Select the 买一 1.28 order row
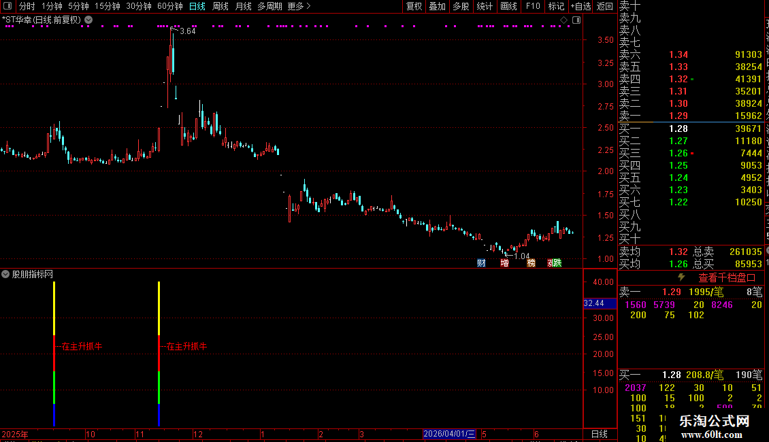Screen dimensions: 769x442 pyautogui.click(x=691, y=129)
